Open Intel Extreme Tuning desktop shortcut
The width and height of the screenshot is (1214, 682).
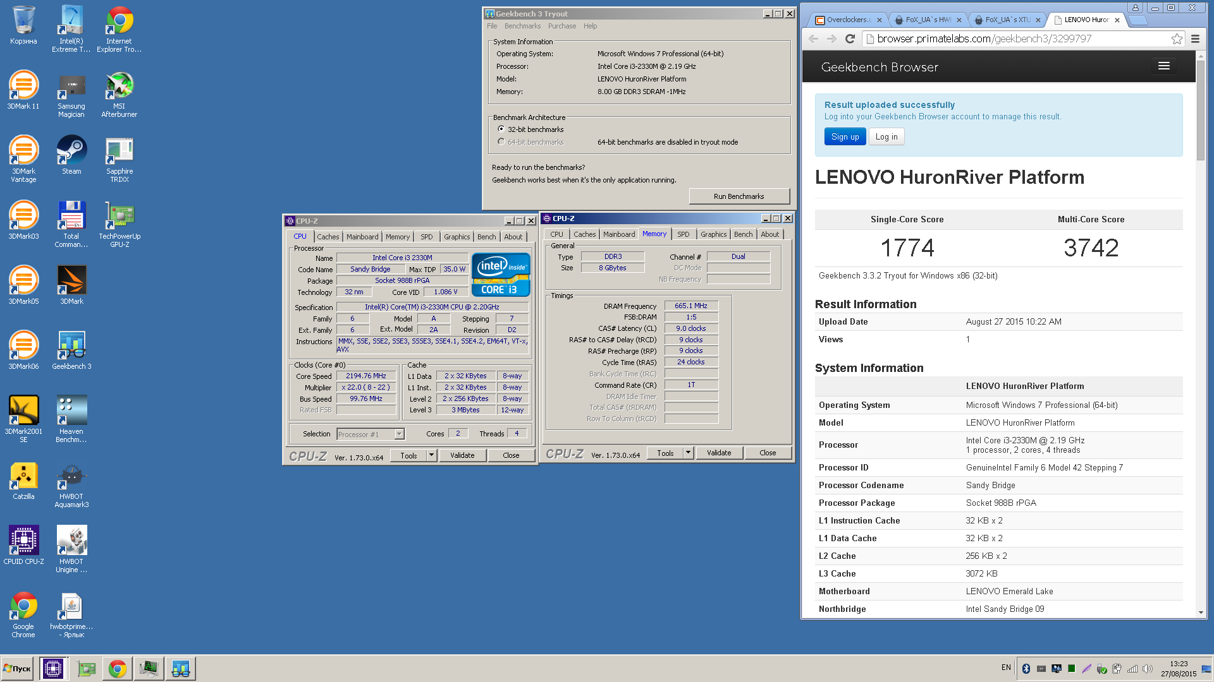pos(71,28)
